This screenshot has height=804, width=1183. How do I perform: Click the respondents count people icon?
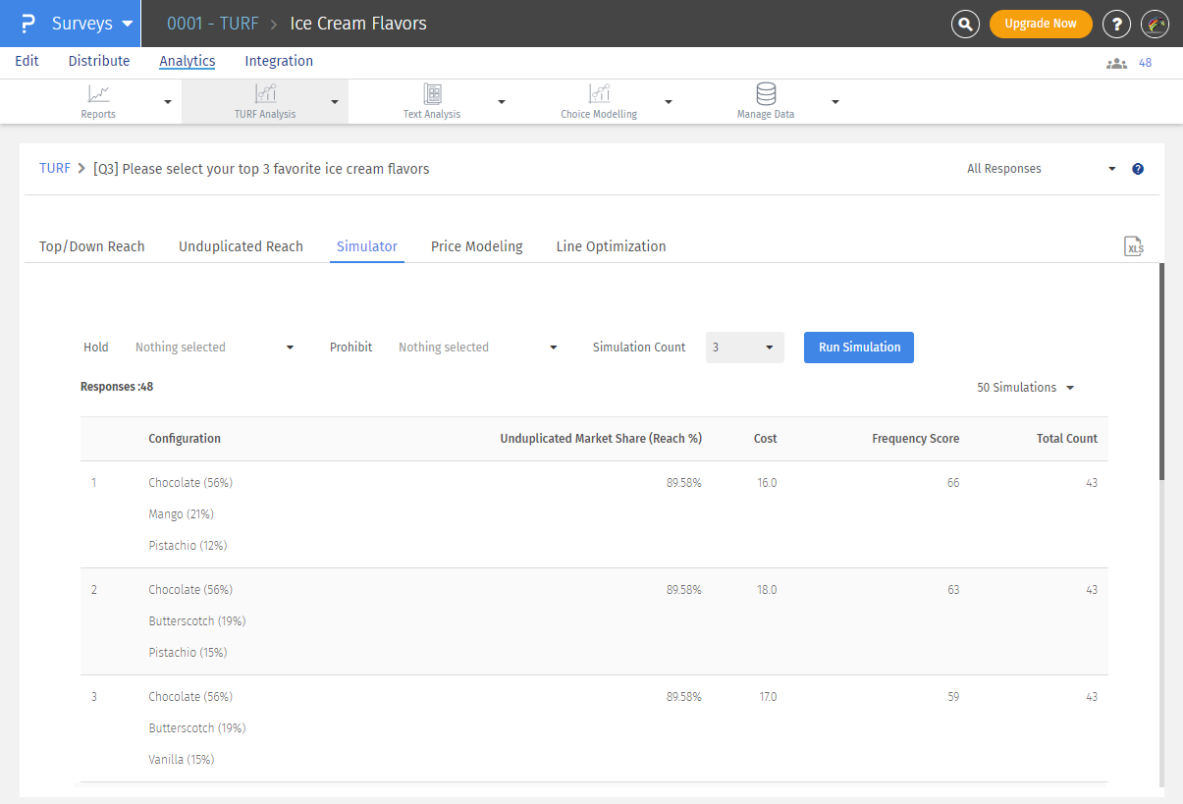point(1116,63)
